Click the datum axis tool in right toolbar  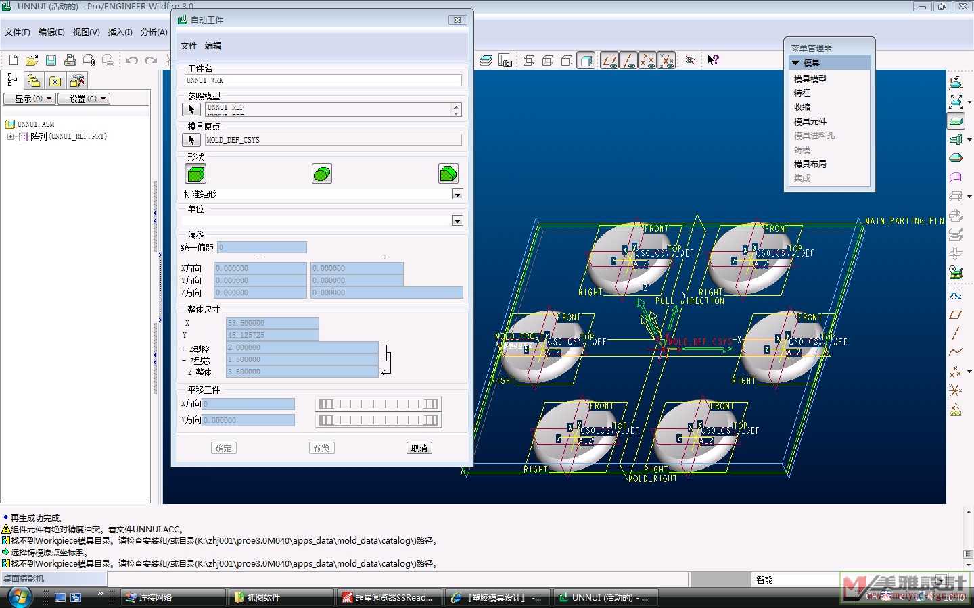[956, 334]
